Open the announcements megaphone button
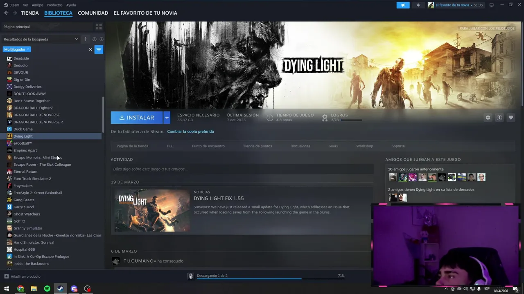The image size is (524, 294). click(x=403, y=5)
